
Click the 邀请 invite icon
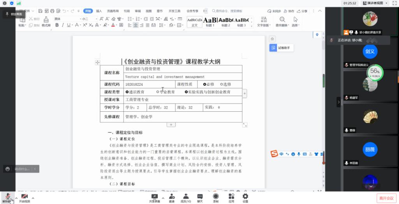pyautogui.click(x=171, y=197)
